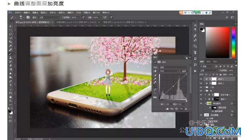Expand the 树 group
The width and height of the screenshot is (245, 140).
(204, 91)
